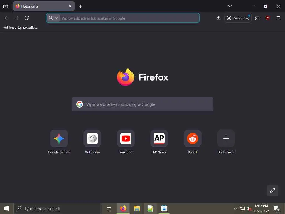Open the uBlock Origin extension icon
This screenshot has height=214, width=285.
pyautogui.click(x=267, y=18)
